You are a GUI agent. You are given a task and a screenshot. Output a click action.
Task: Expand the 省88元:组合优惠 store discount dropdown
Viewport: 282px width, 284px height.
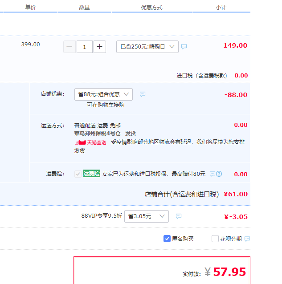[x=103, y=94]
